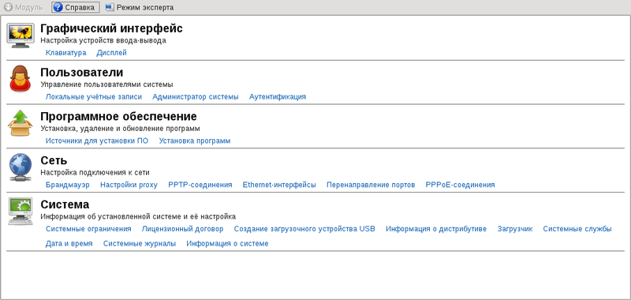
Task: Open Установка программ module
Action: [x=195, y=141]
